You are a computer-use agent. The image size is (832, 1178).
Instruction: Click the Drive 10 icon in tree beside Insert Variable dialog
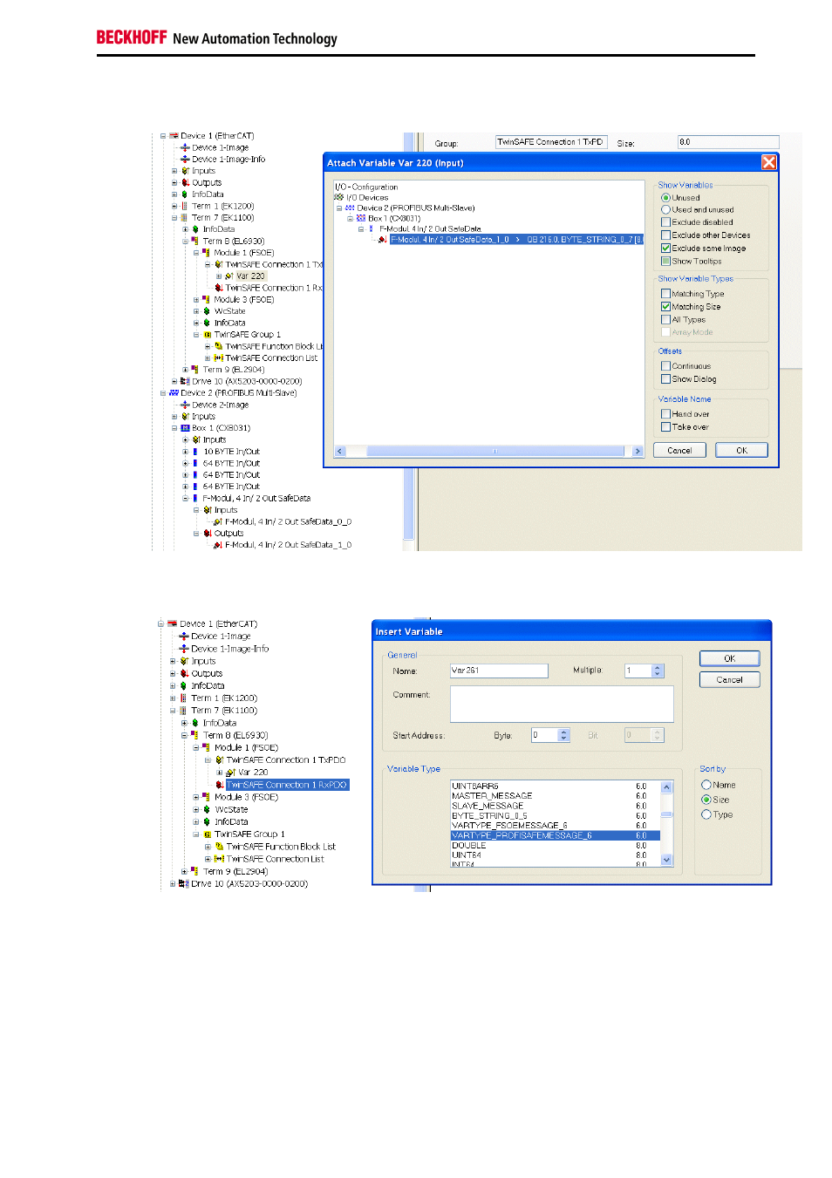pos(184,883)
